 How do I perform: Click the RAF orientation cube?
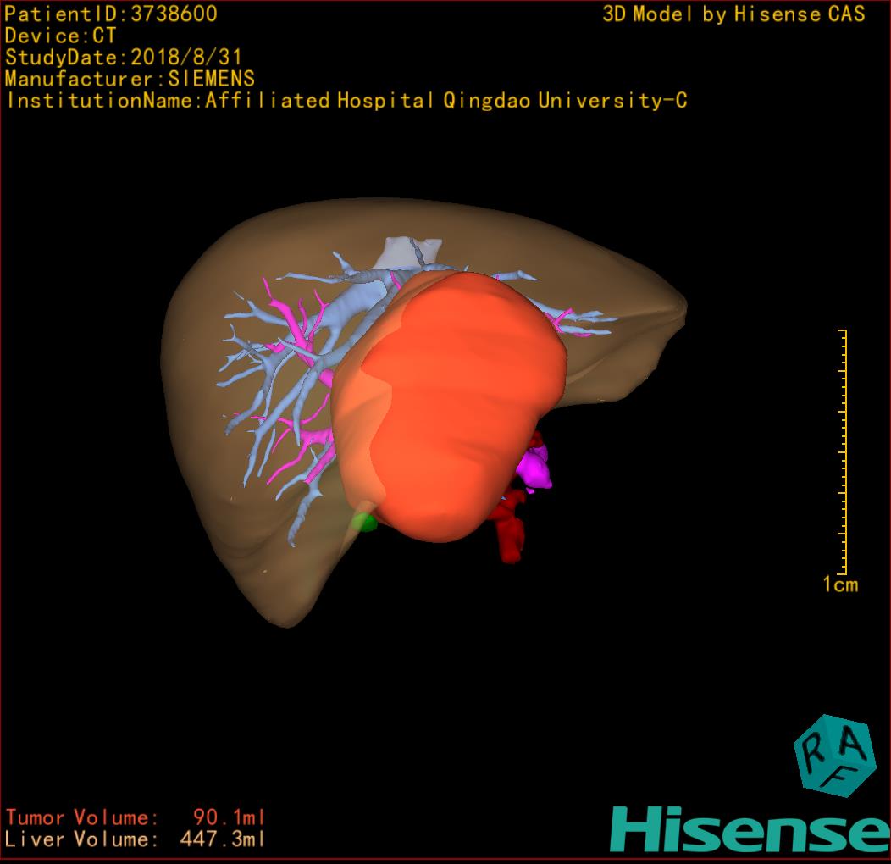[833, 756]
